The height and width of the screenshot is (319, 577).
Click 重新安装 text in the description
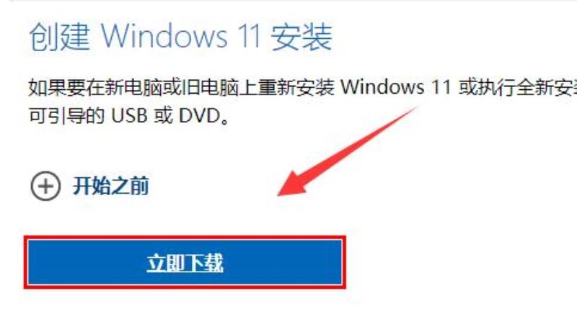(296, 87)
